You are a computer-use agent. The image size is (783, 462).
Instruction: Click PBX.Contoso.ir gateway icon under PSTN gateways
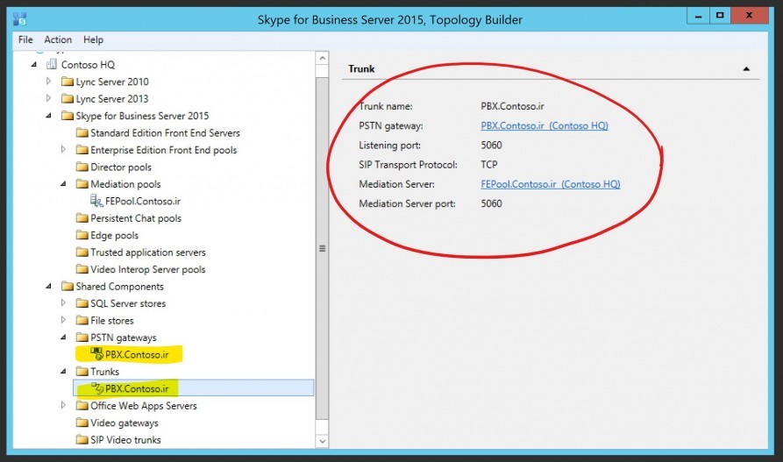[x=96, y=353]
